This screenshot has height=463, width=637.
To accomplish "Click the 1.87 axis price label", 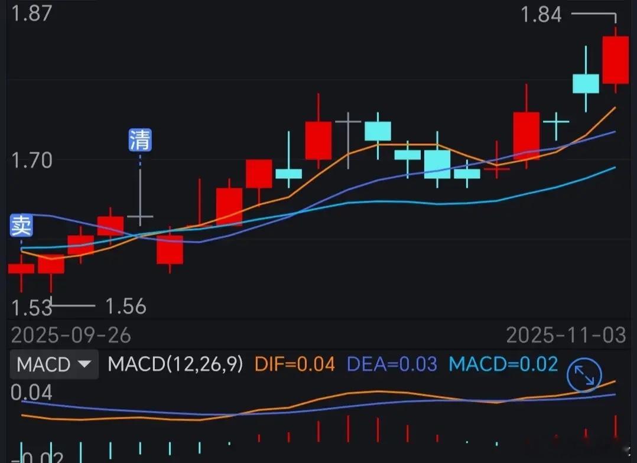I will pos(32,13).
